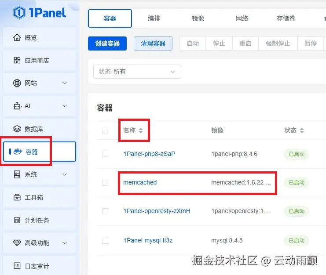Image resolution: width=326 pixels, height=275 pixels.
Task: Click the 计划任务 calendar icon
Action: click(x=17, y=220)
